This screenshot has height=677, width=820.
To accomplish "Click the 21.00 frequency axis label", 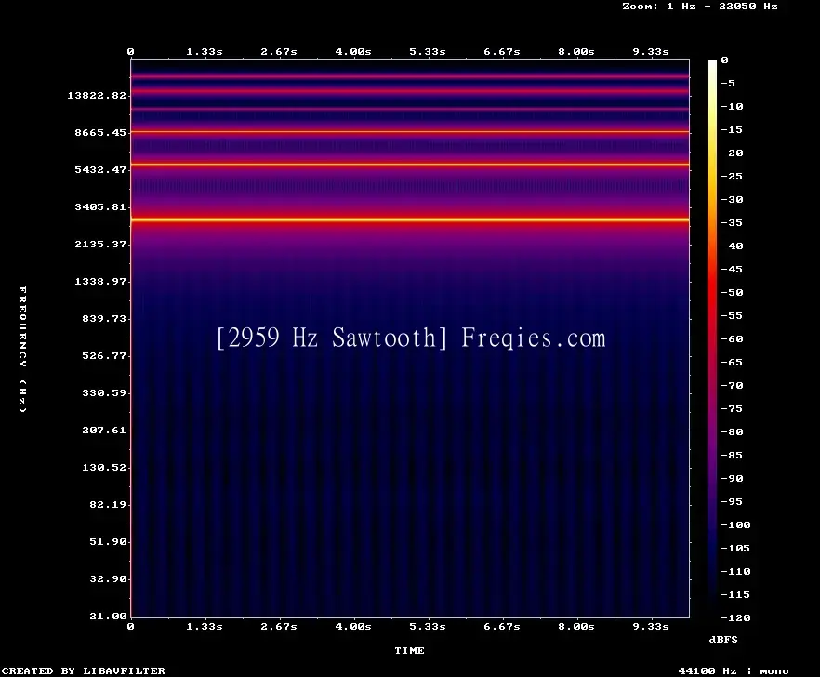I will pos(108,616).
